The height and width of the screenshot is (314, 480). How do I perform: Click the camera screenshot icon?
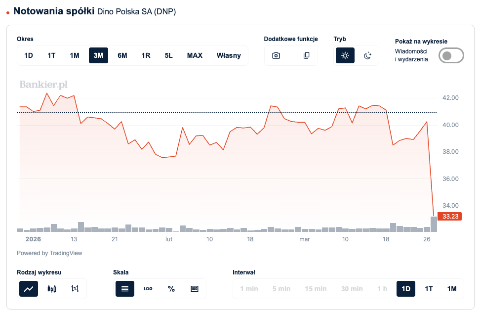[x=276, y=55]
